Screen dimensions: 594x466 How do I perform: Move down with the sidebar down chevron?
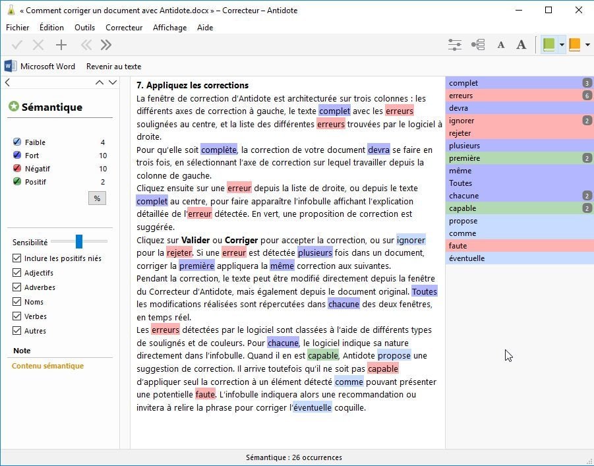(x=113, y=82)
